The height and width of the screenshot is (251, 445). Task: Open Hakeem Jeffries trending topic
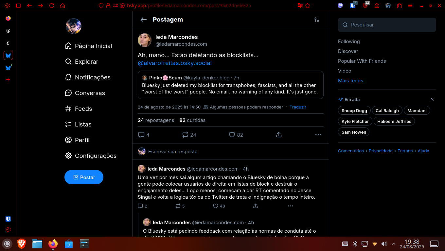394,121
